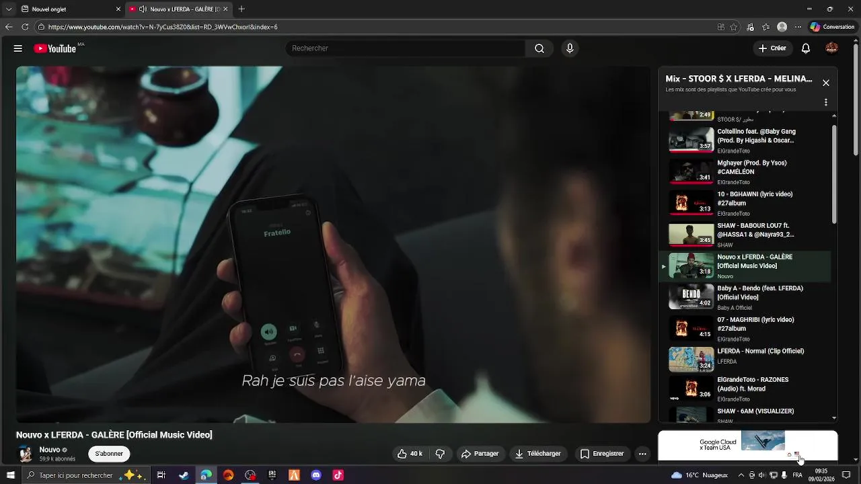861x484 pixels.
Task: Open Steam from the taskbar
Action: click(x=184, y=475)
